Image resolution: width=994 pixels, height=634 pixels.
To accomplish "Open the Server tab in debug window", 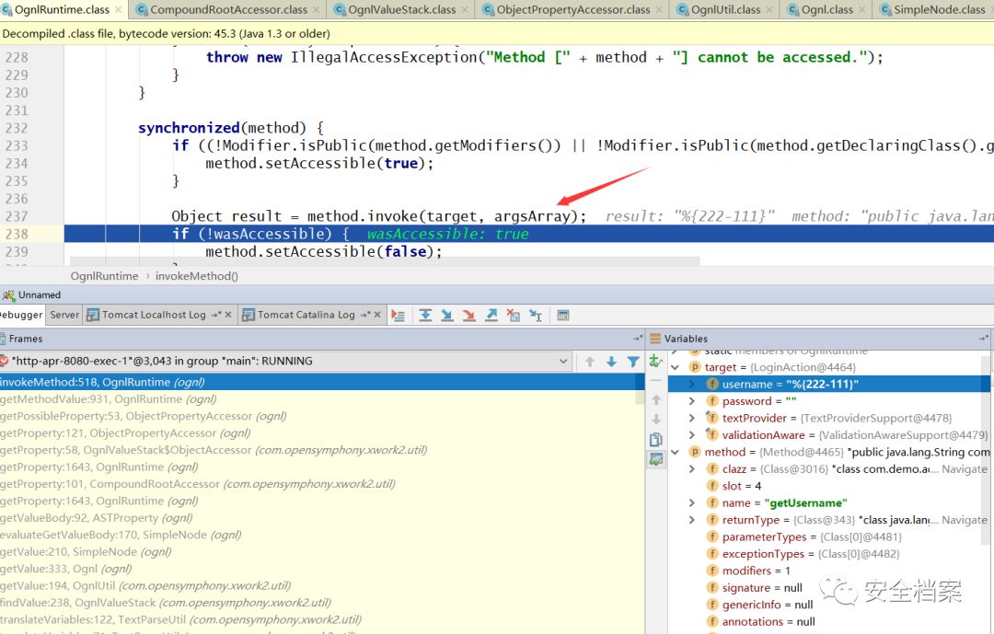I will [64, 315].
